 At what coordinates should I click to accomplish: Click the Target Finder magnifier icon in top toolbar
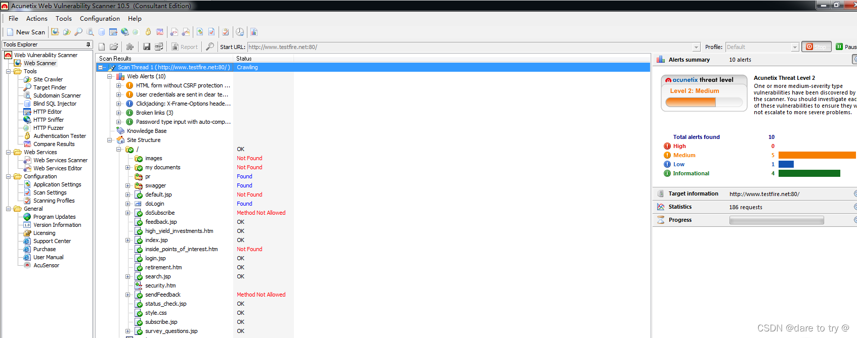[78, 32]
